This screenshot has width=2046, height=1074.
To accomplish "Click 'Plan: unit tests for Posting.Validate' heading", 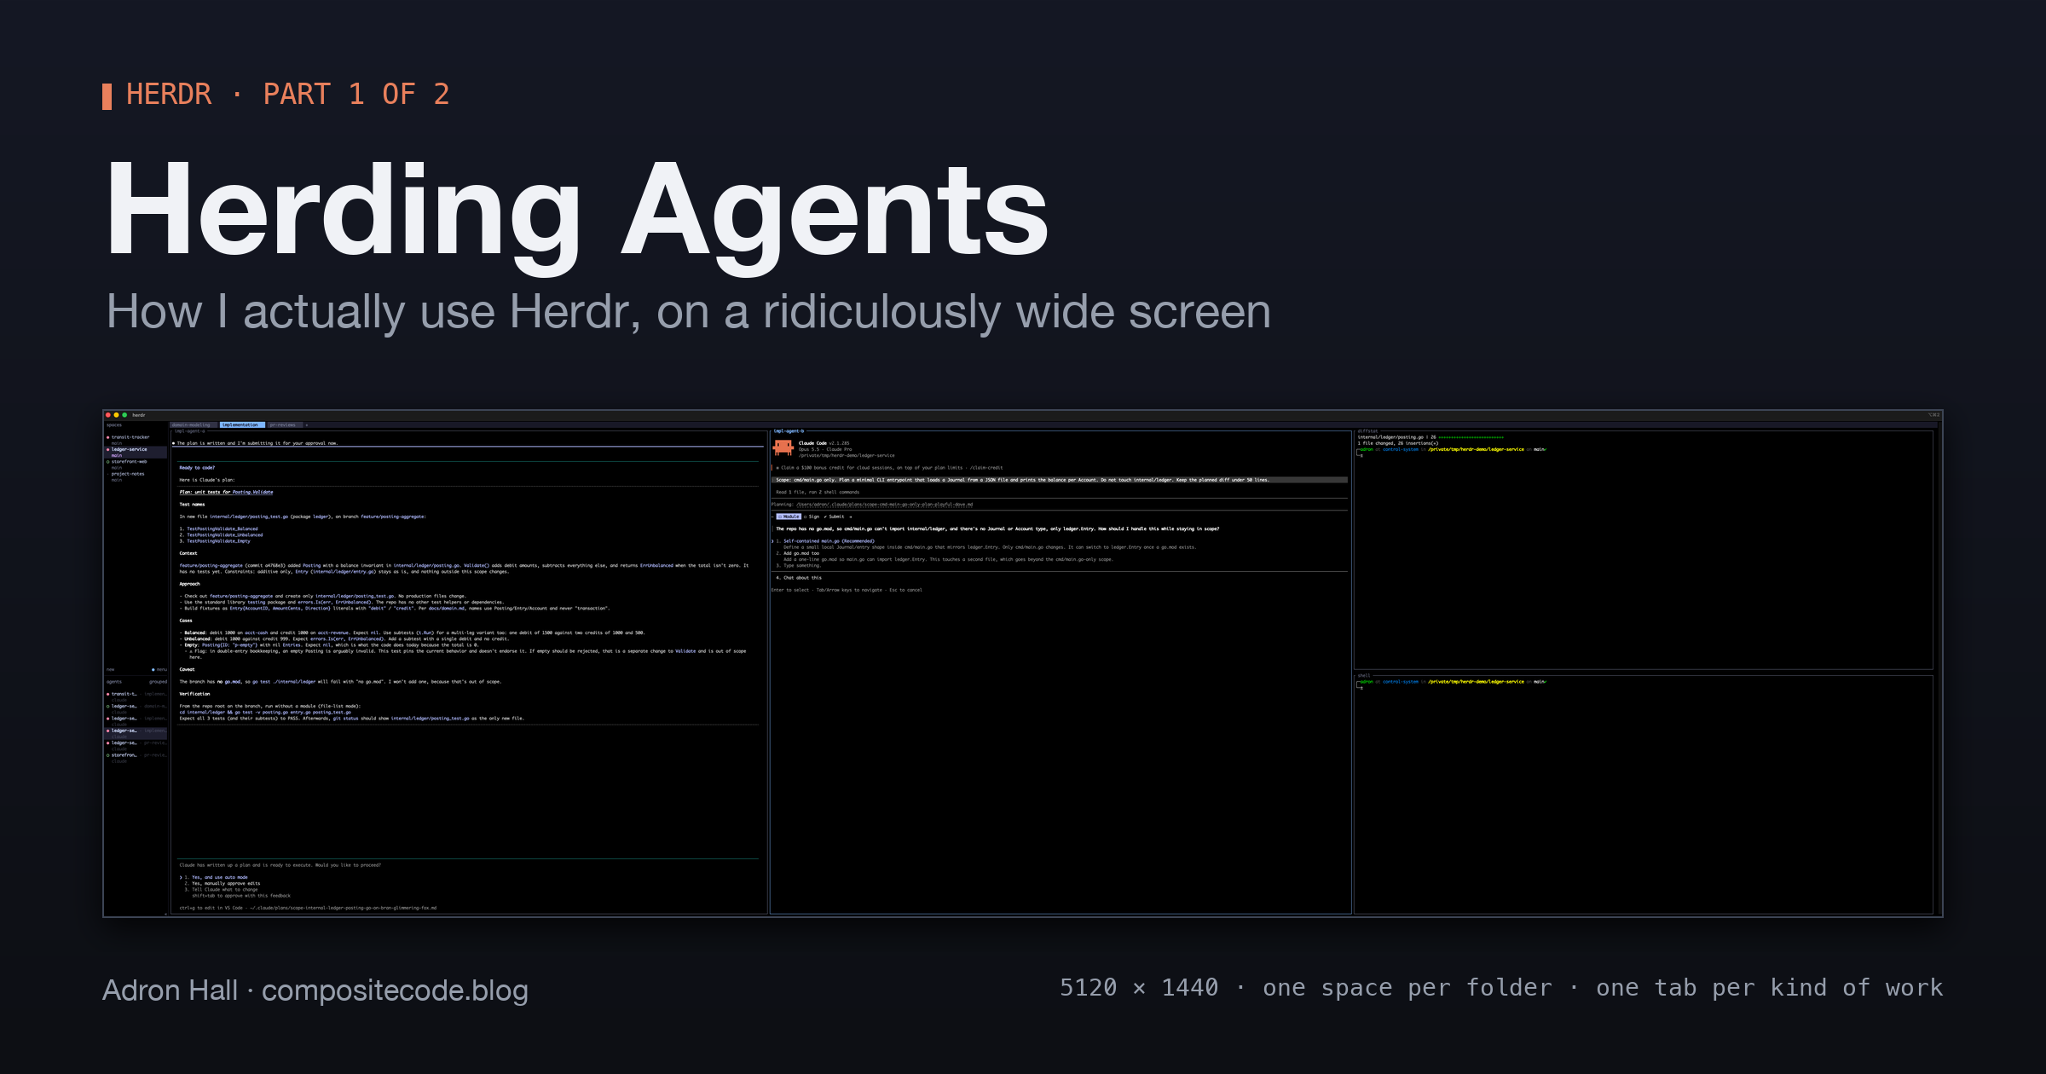I will [x=227, y=492].
